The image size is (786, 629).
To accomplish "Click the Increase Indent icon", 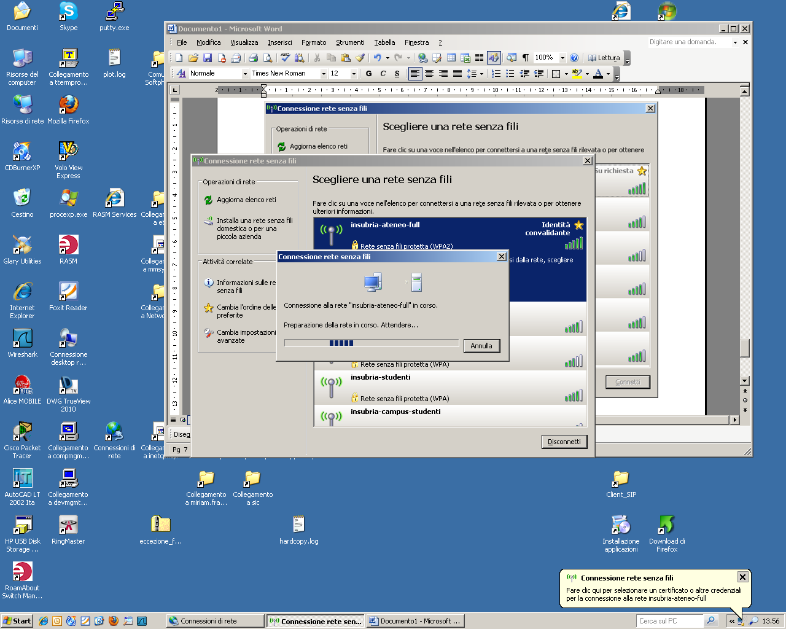I will tap(539, 74).
